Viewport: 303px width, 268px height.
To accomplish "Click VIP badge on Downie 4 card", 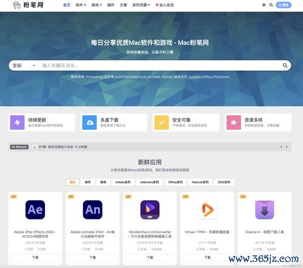I will [x=243, y=196].
